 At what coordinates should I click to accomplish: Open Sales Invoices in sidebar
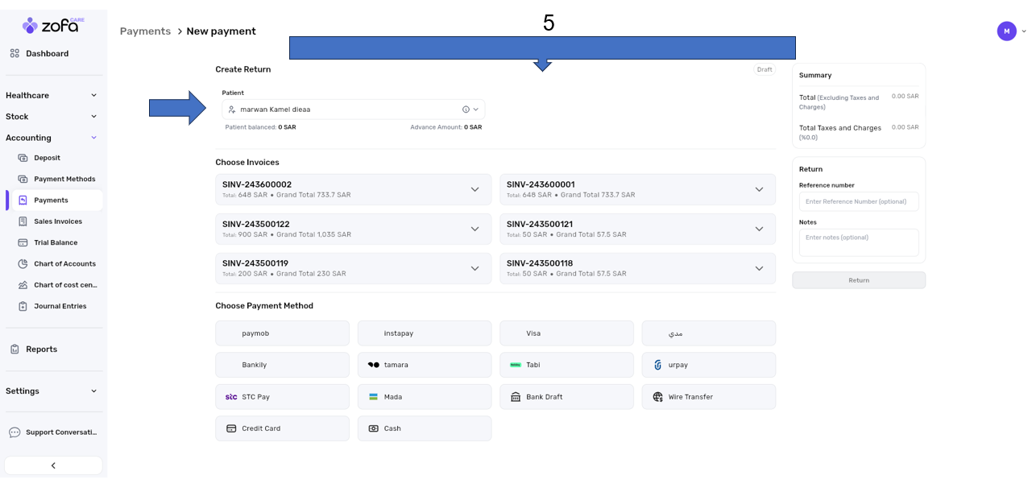[x=57, y=221]
